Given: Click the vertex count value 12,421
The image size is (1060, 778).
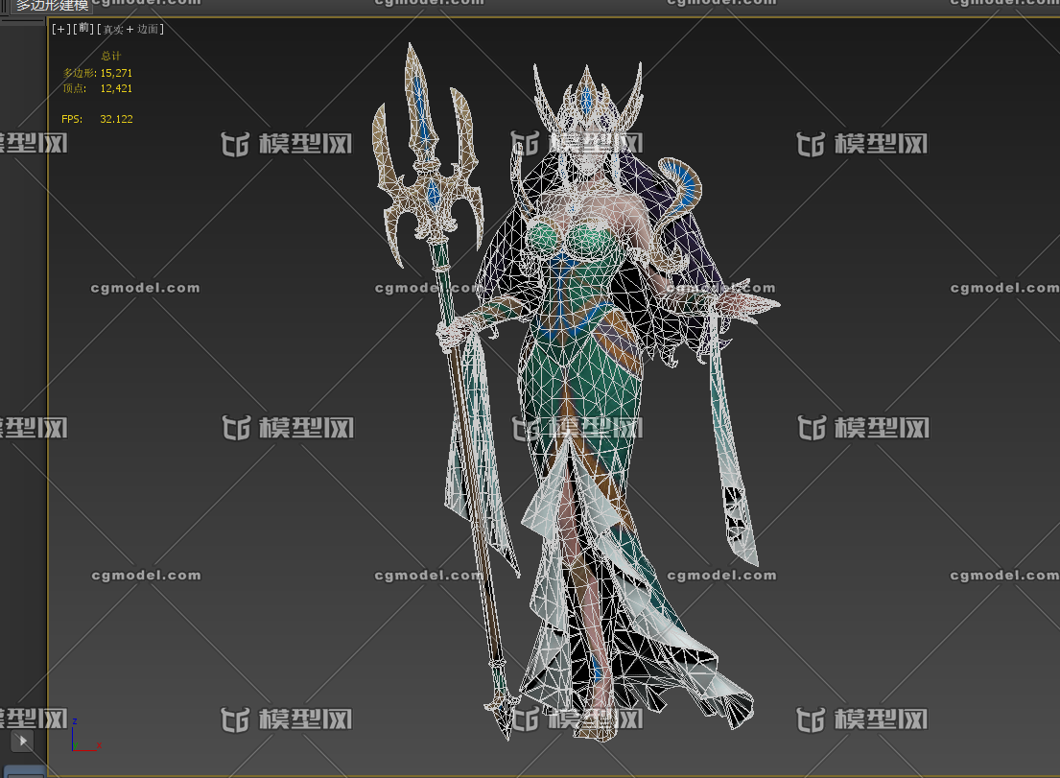Looking at the screenshot, I should click(x=116, y=88).
